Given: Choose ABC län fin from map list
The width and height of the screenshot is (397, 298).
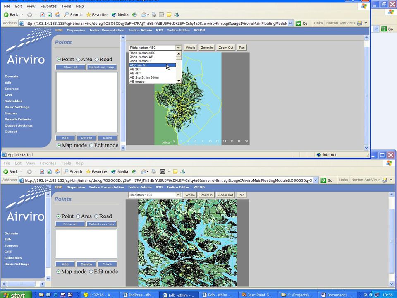Looking at the screenshot, I should [153, 65].
